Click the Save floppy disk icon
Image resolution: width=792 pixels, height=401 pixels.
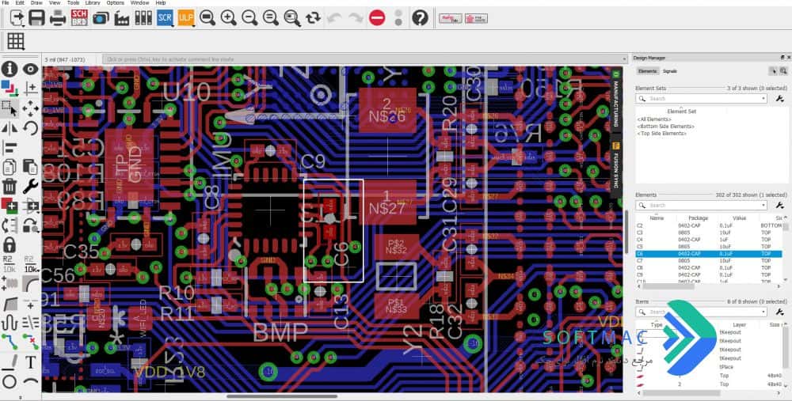click(x=36, y=18)
